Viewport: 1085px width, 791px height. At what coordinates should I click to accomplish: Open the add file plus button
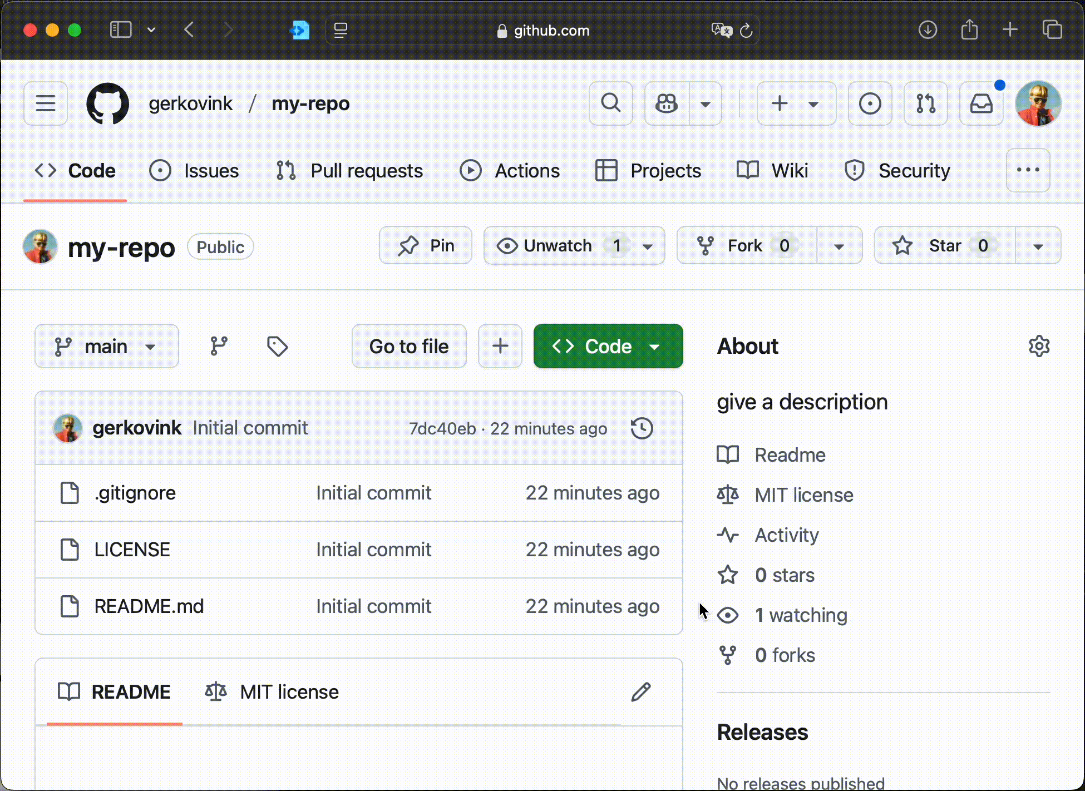[x=500, y=346]
